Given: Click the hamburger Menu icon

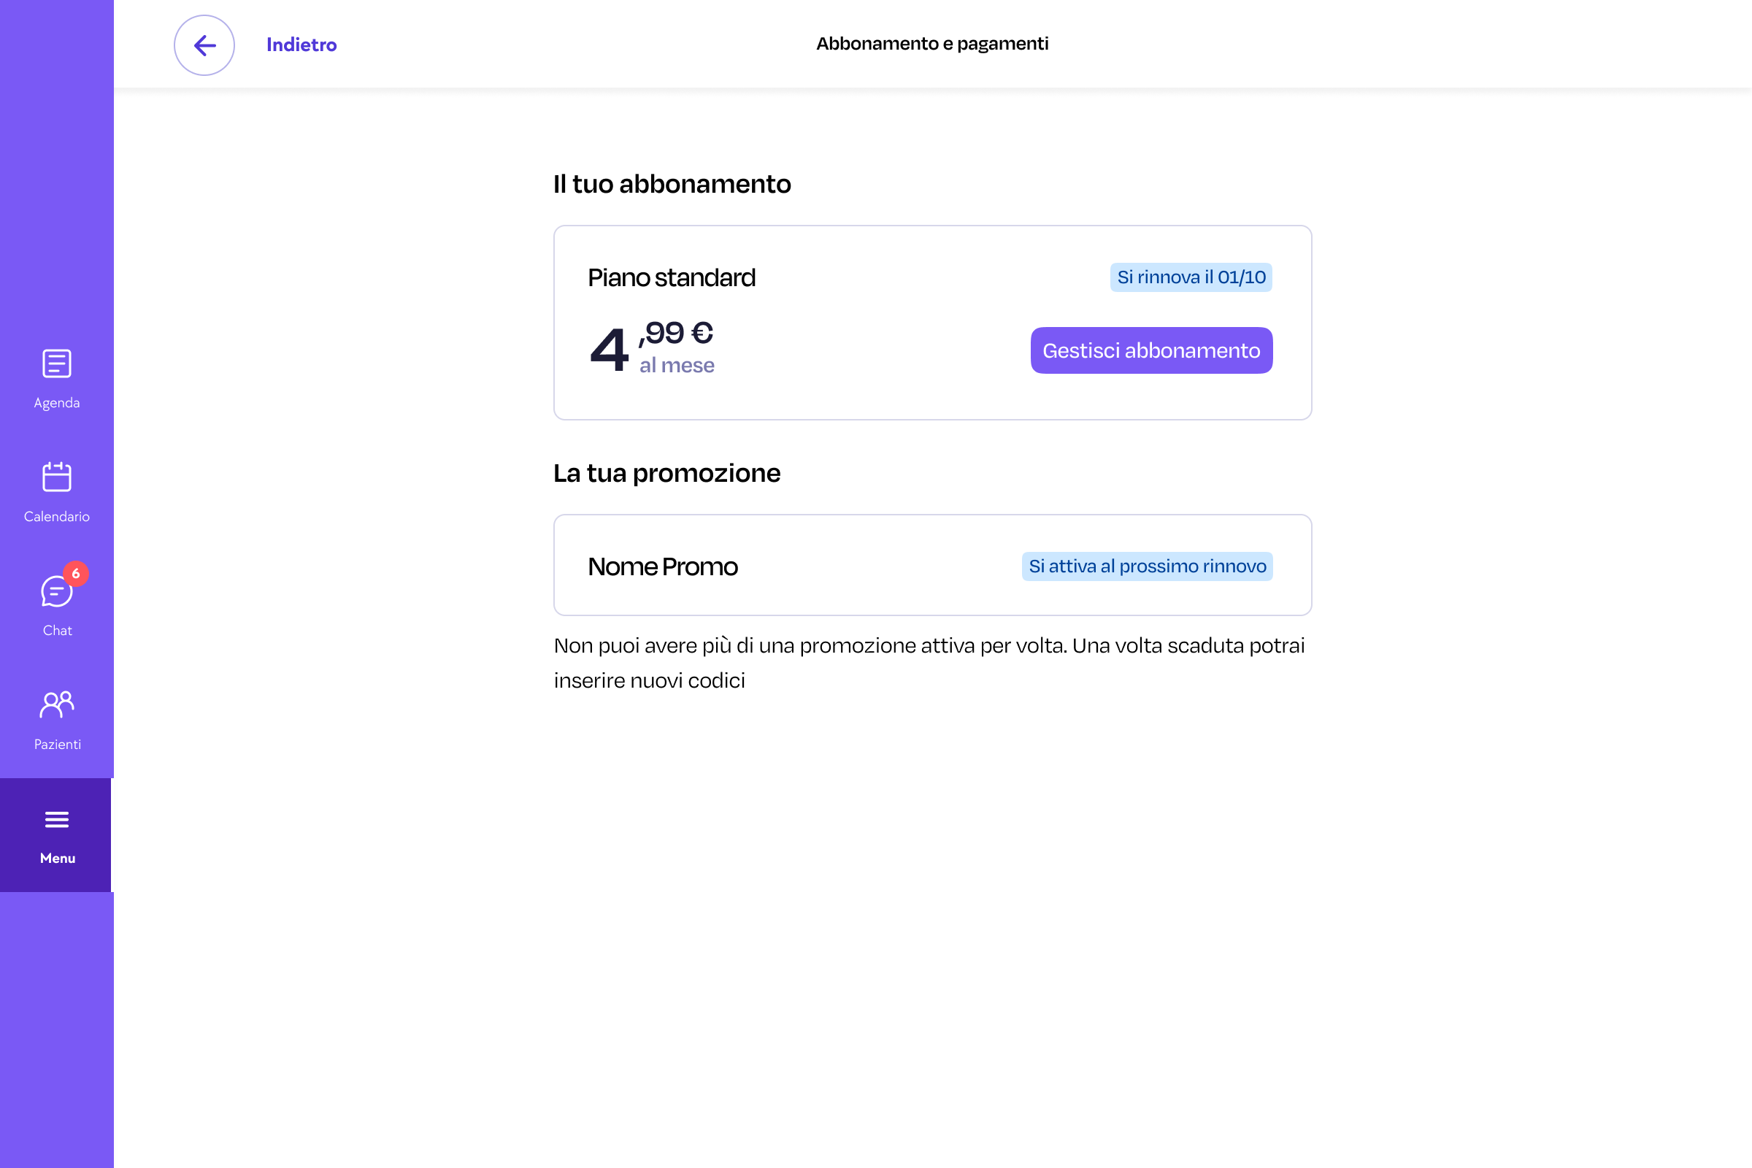Looking at the screenshot, I should click(57, 819).
